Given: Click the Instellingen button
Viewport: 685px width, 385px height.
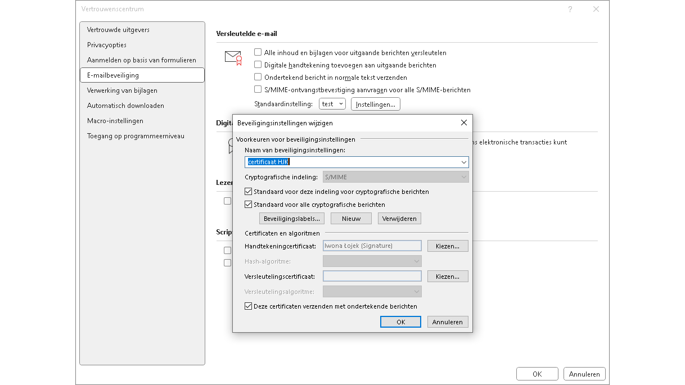Looking at the screenshot, I should click(x=375, y=104).
